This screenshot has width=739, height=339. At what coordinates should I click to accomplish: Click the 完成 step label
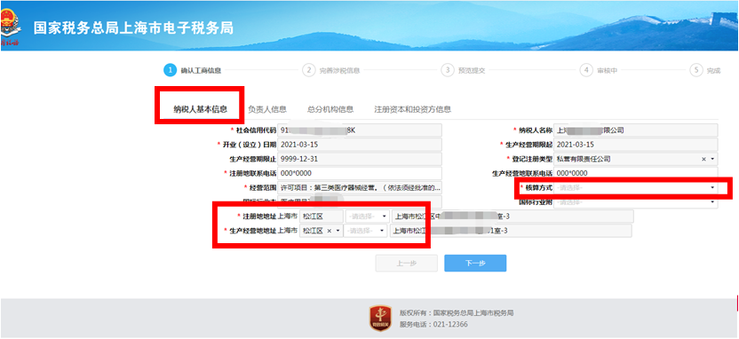[713, 71]
